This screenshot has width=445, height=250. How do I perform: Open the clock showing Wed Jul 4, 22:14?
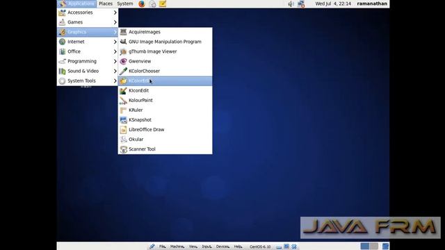(333, 3)
